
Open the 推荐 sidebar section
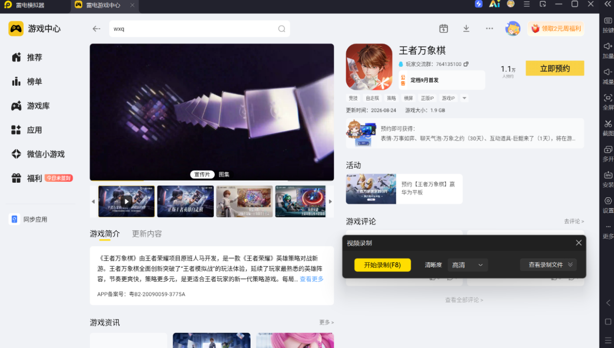point(27,57)
